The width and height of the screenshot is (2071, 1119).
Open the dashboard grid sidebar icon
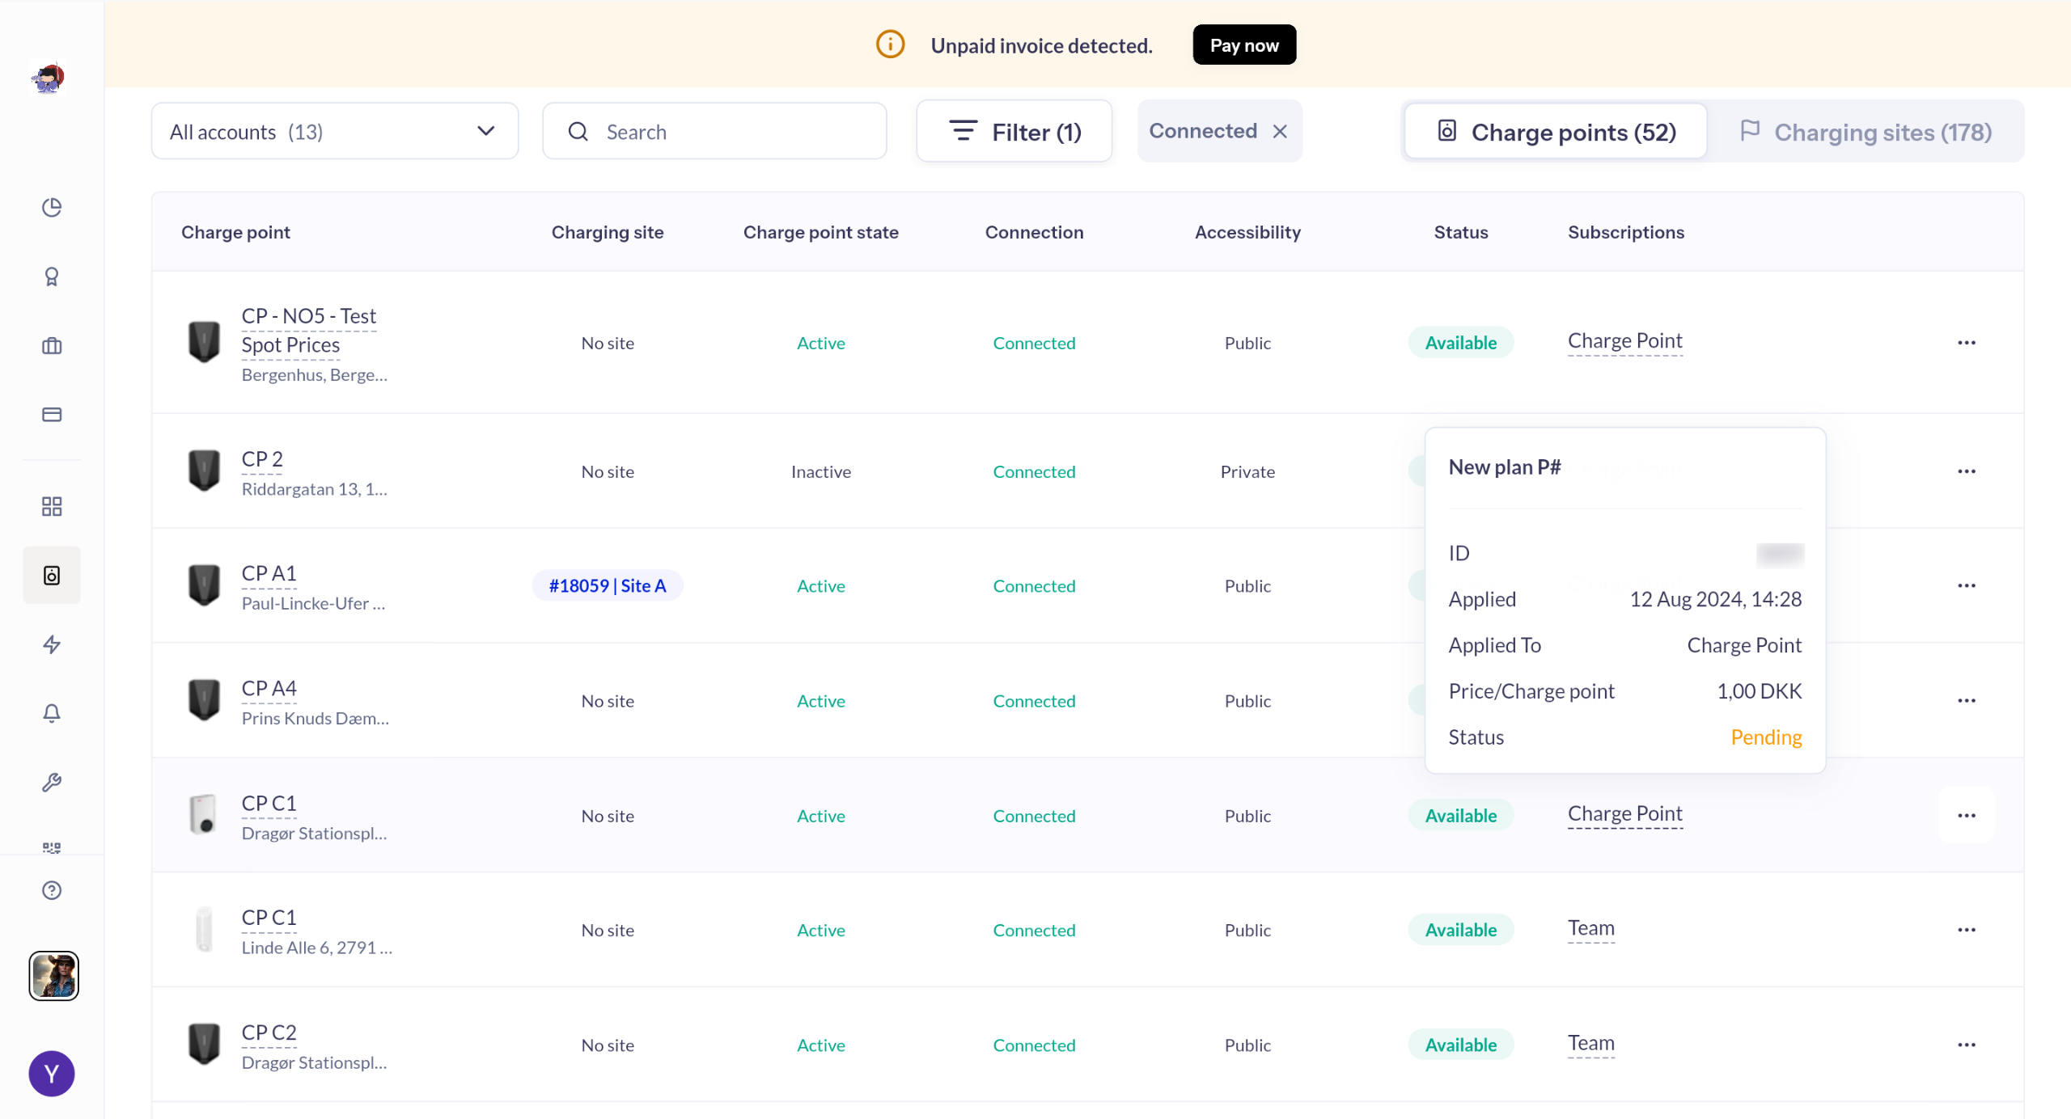click(x=52, y=507)
